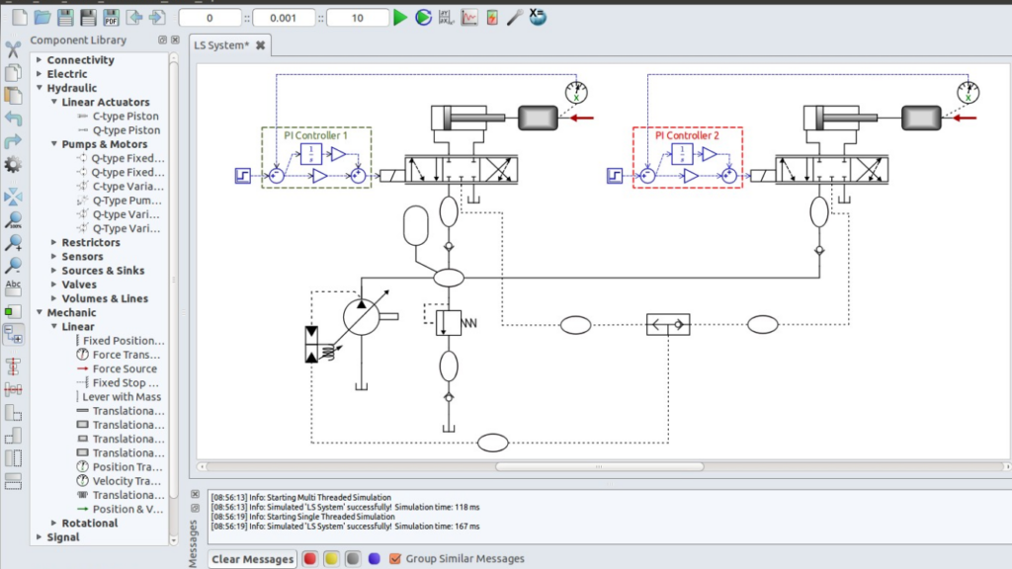Expand the Connectivity category
This screenshot has width=1012, height=569.
40,59
